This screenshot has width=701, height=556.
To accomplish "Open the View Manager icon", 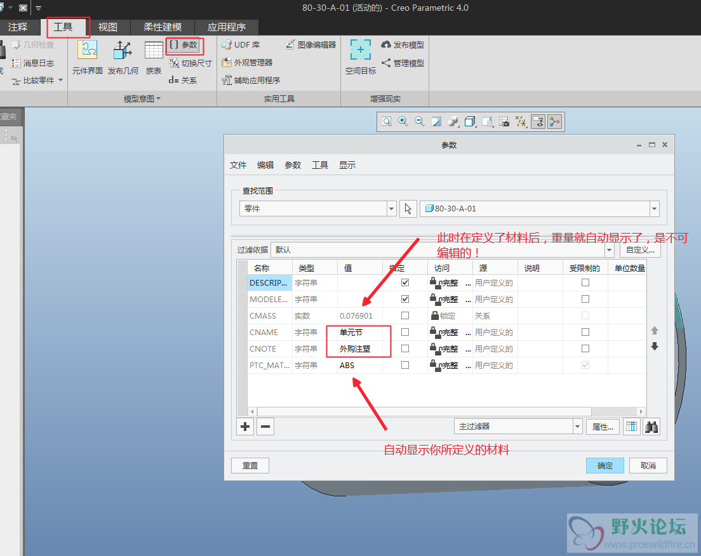I will [487, 122].
